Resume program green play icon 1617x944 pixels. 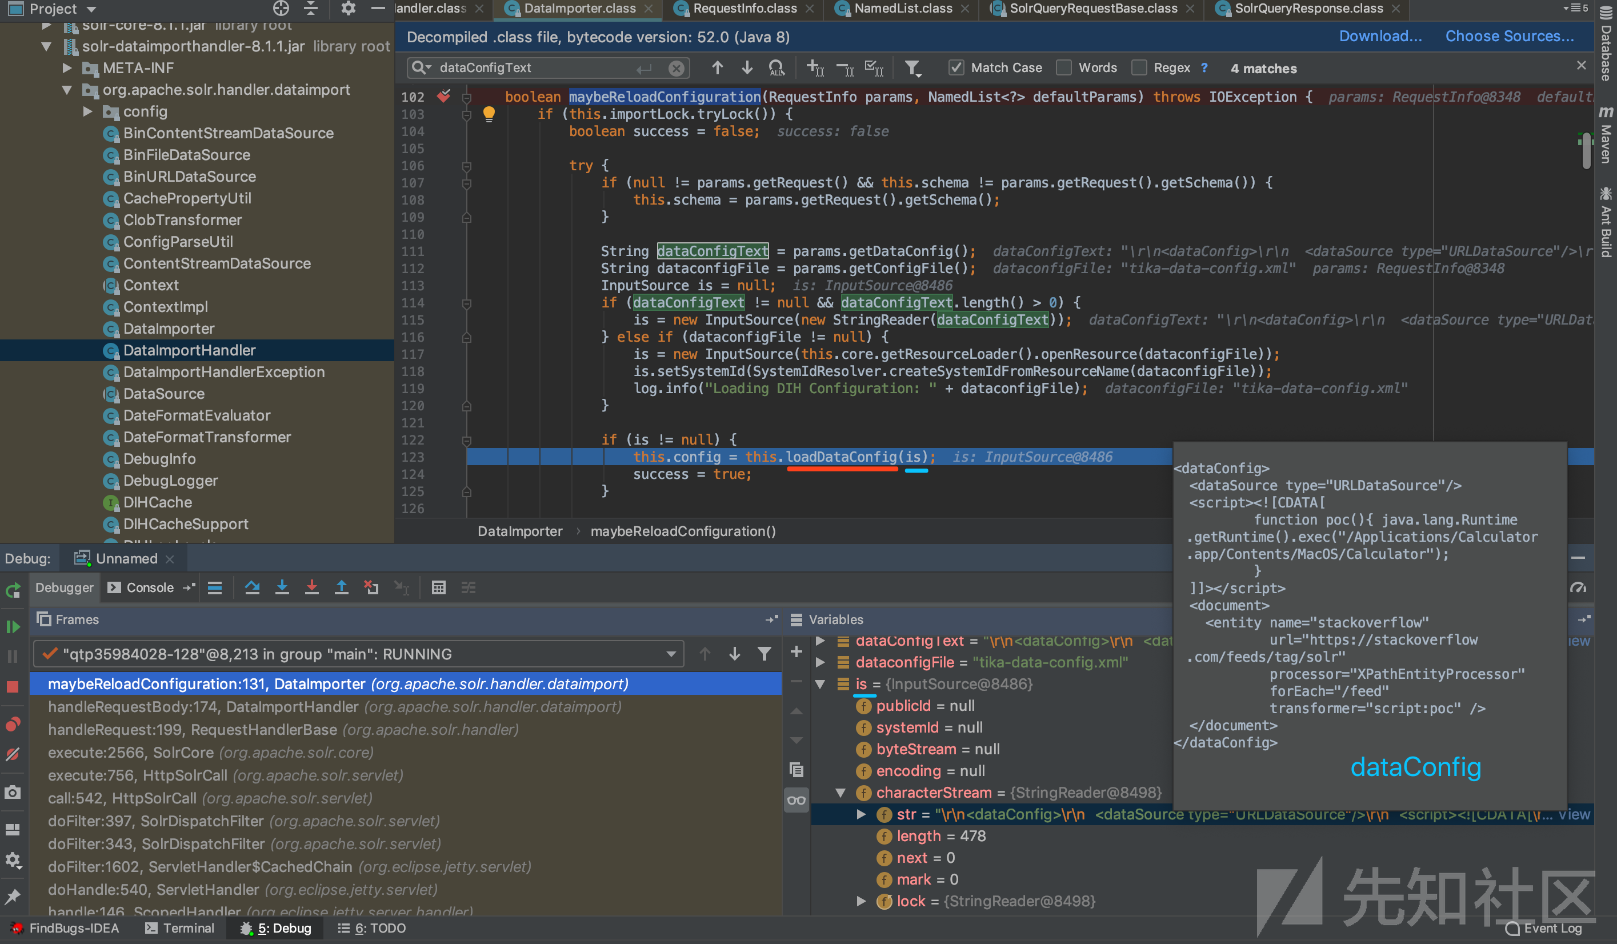point(13,626)
